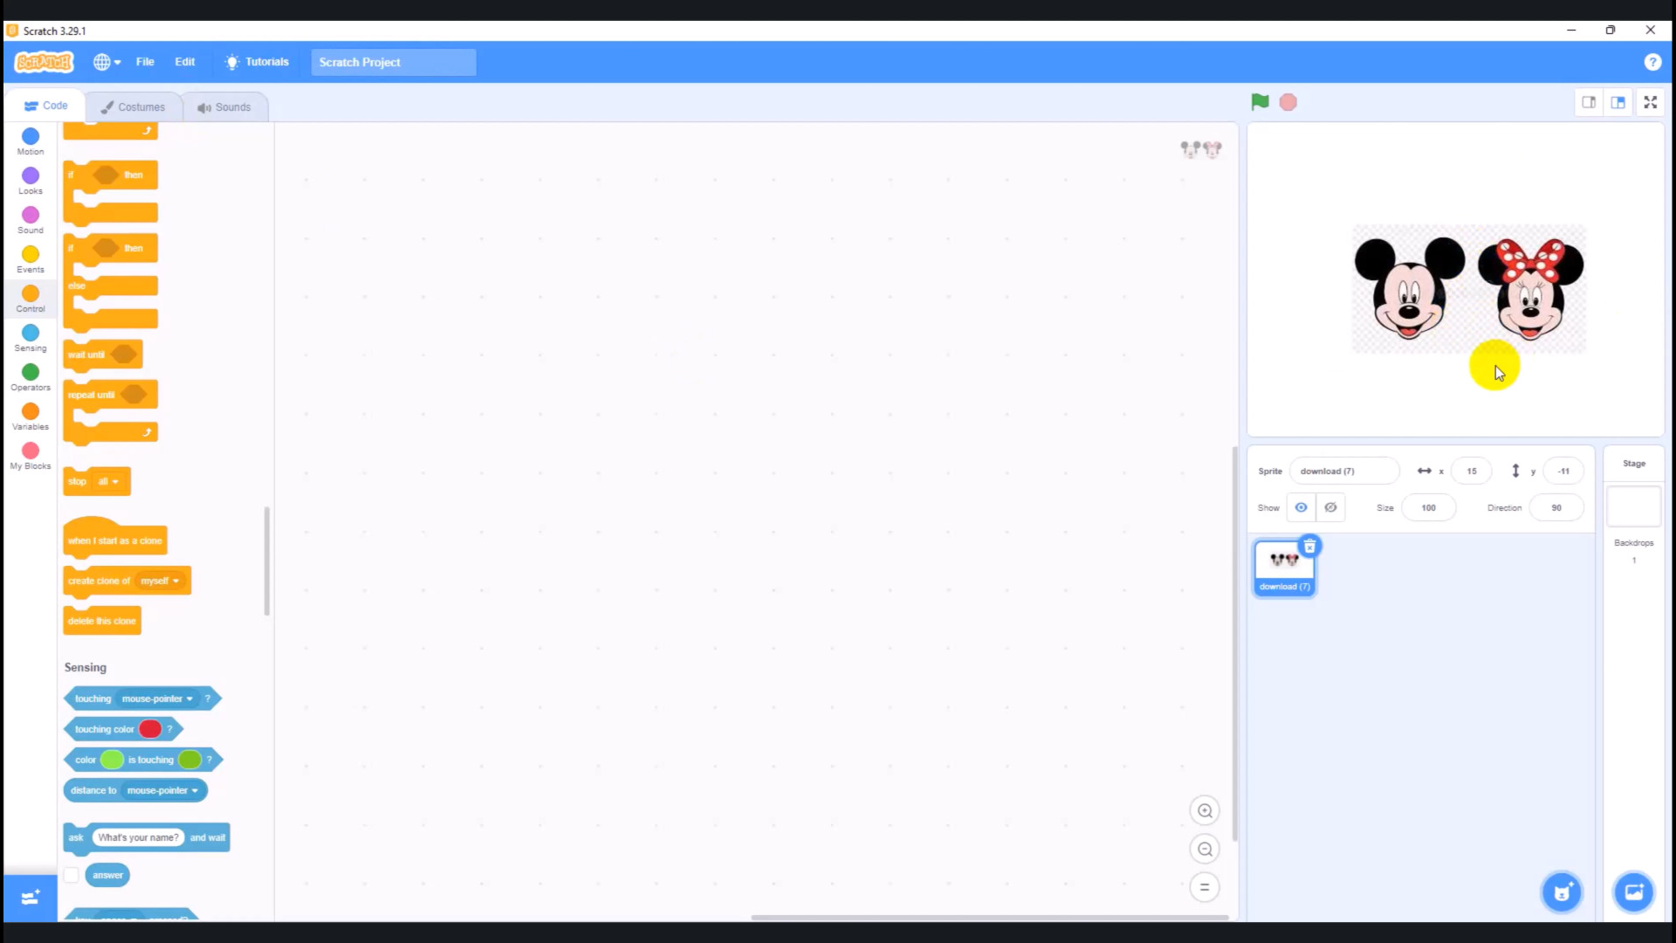The height and width of the screenshot is (943, 1676).
Task: Click first color swatch in color is touching
Action: [112, 760]
